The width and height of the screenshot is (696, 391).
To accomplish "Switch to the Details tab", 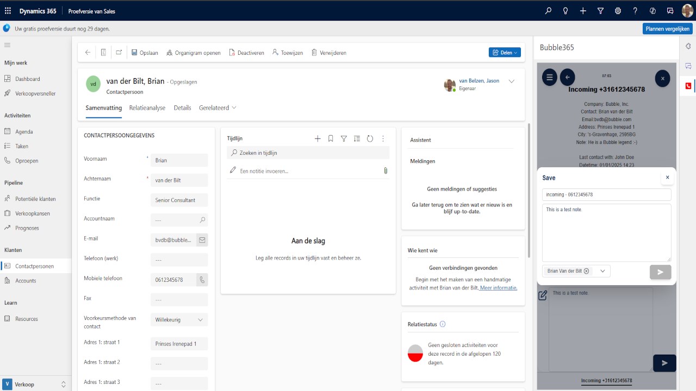I will [x=183, y=108].
